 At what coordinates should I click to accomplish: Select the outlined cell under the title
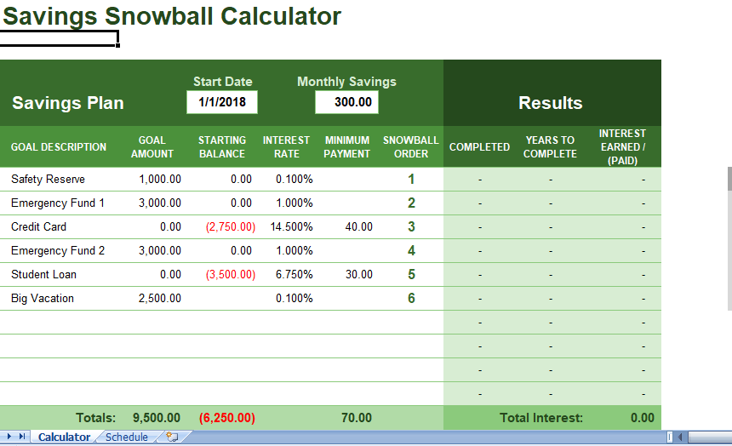(59, 38)
